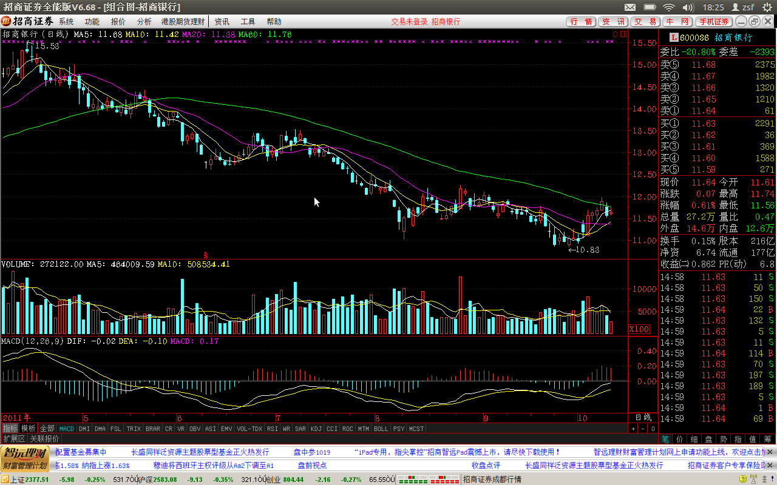Select the VR indicator tab

point(181,429)
